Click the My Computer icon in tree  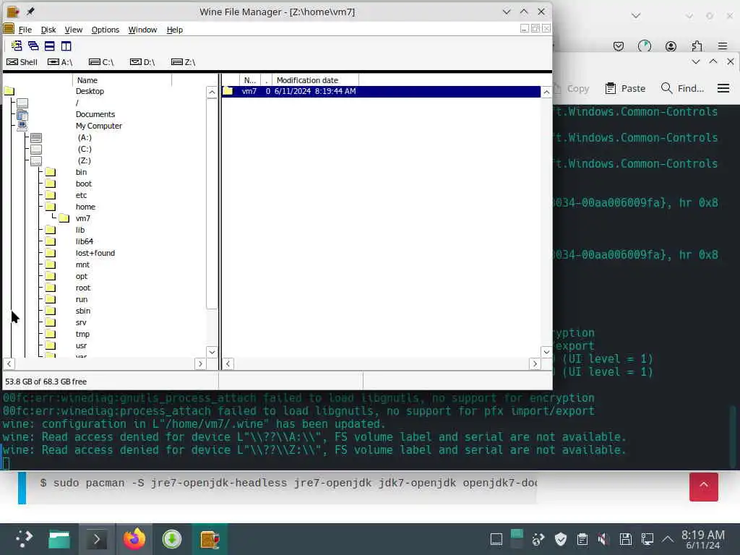tap(22, 126)
